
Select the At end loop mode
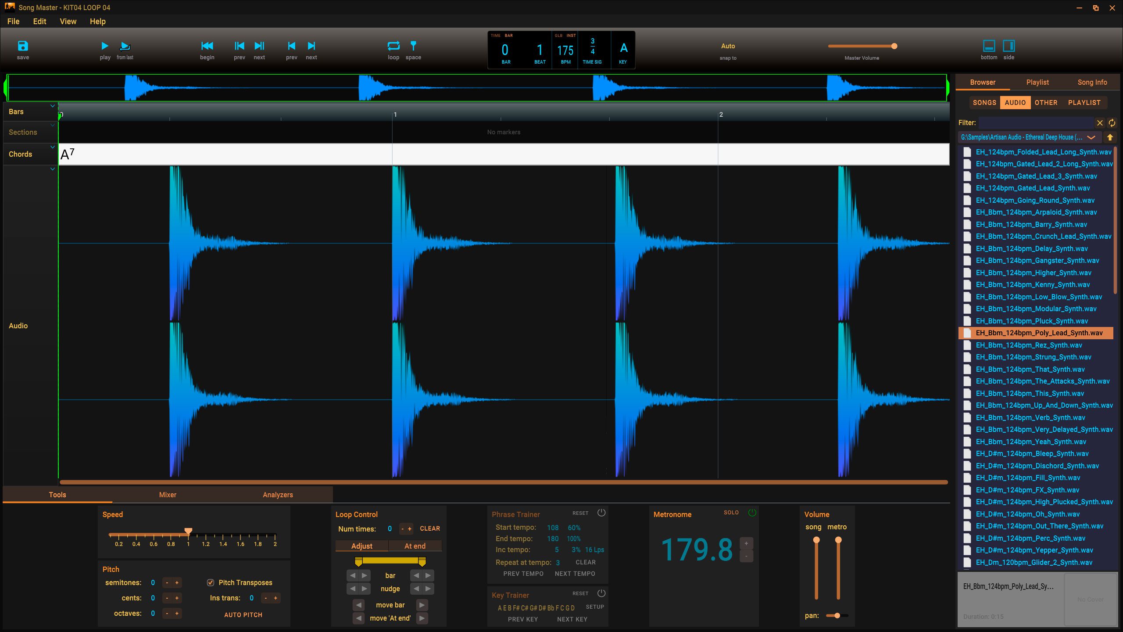415,546
